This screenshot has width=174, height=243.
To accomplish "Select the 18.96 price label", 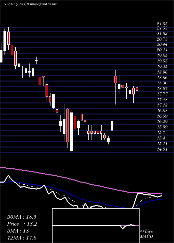I will [162, 72].
